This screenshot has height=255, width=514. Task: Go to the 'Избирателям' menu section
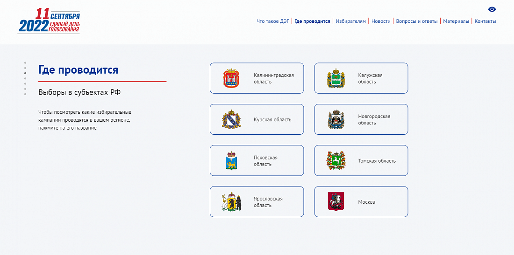(351, 21)
